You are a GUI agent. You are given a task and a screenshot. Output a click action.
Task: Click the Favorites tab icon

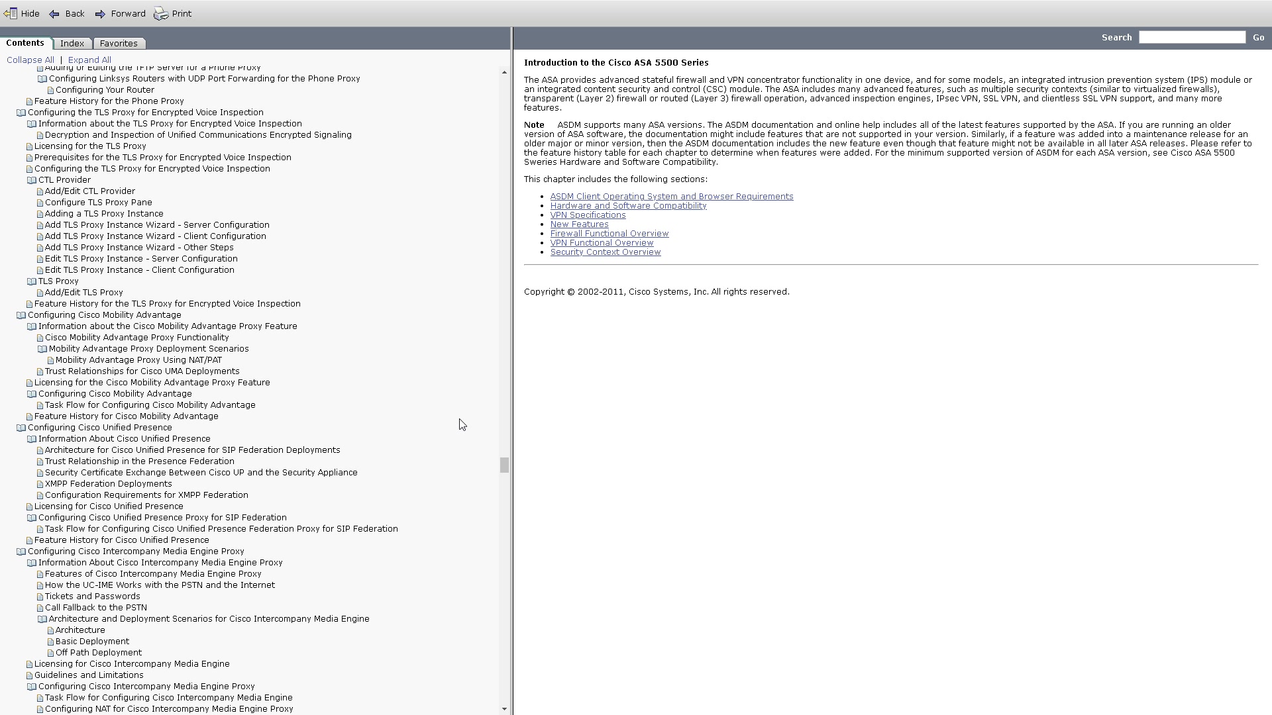(118, 43)
